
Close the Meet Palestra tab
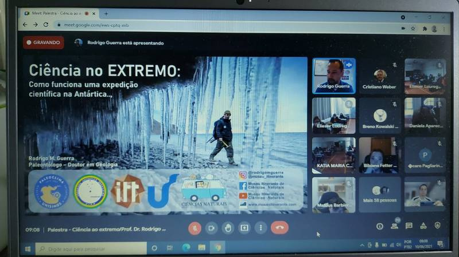94,13
